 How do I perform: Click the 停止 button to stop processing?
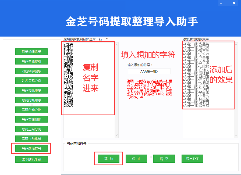136,159
